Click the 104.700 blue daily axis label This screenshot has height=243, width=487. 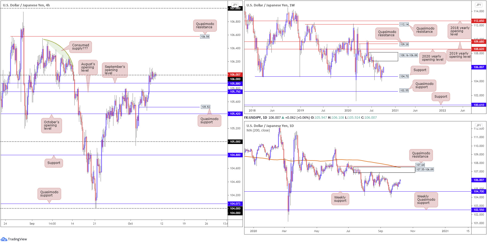(479, 191)
